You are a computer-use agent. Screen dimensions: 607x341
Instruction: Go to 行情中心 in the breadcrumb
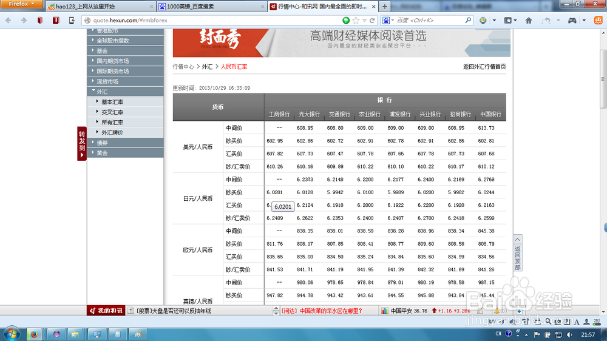(x=183, y=67)
